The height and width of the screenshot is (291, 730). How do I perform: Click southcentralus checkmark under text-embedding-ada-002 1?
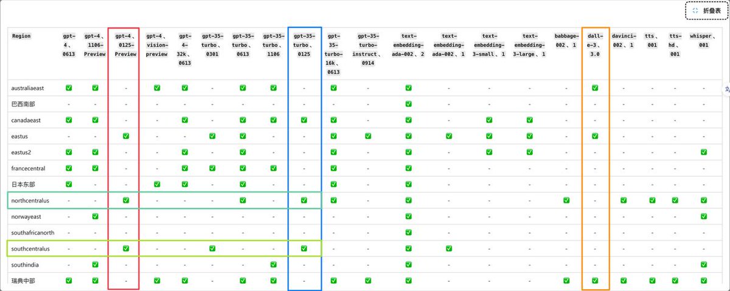449,248
